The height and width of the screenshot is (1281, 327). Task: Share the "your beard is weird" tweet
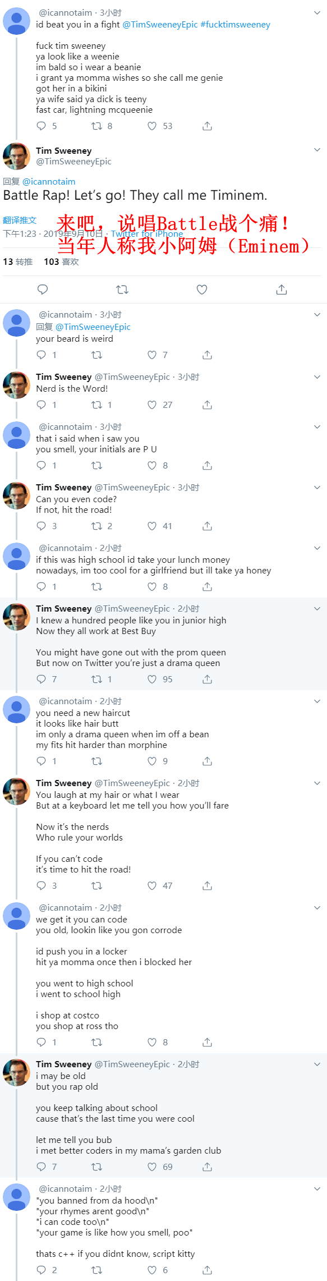point(207,355)
